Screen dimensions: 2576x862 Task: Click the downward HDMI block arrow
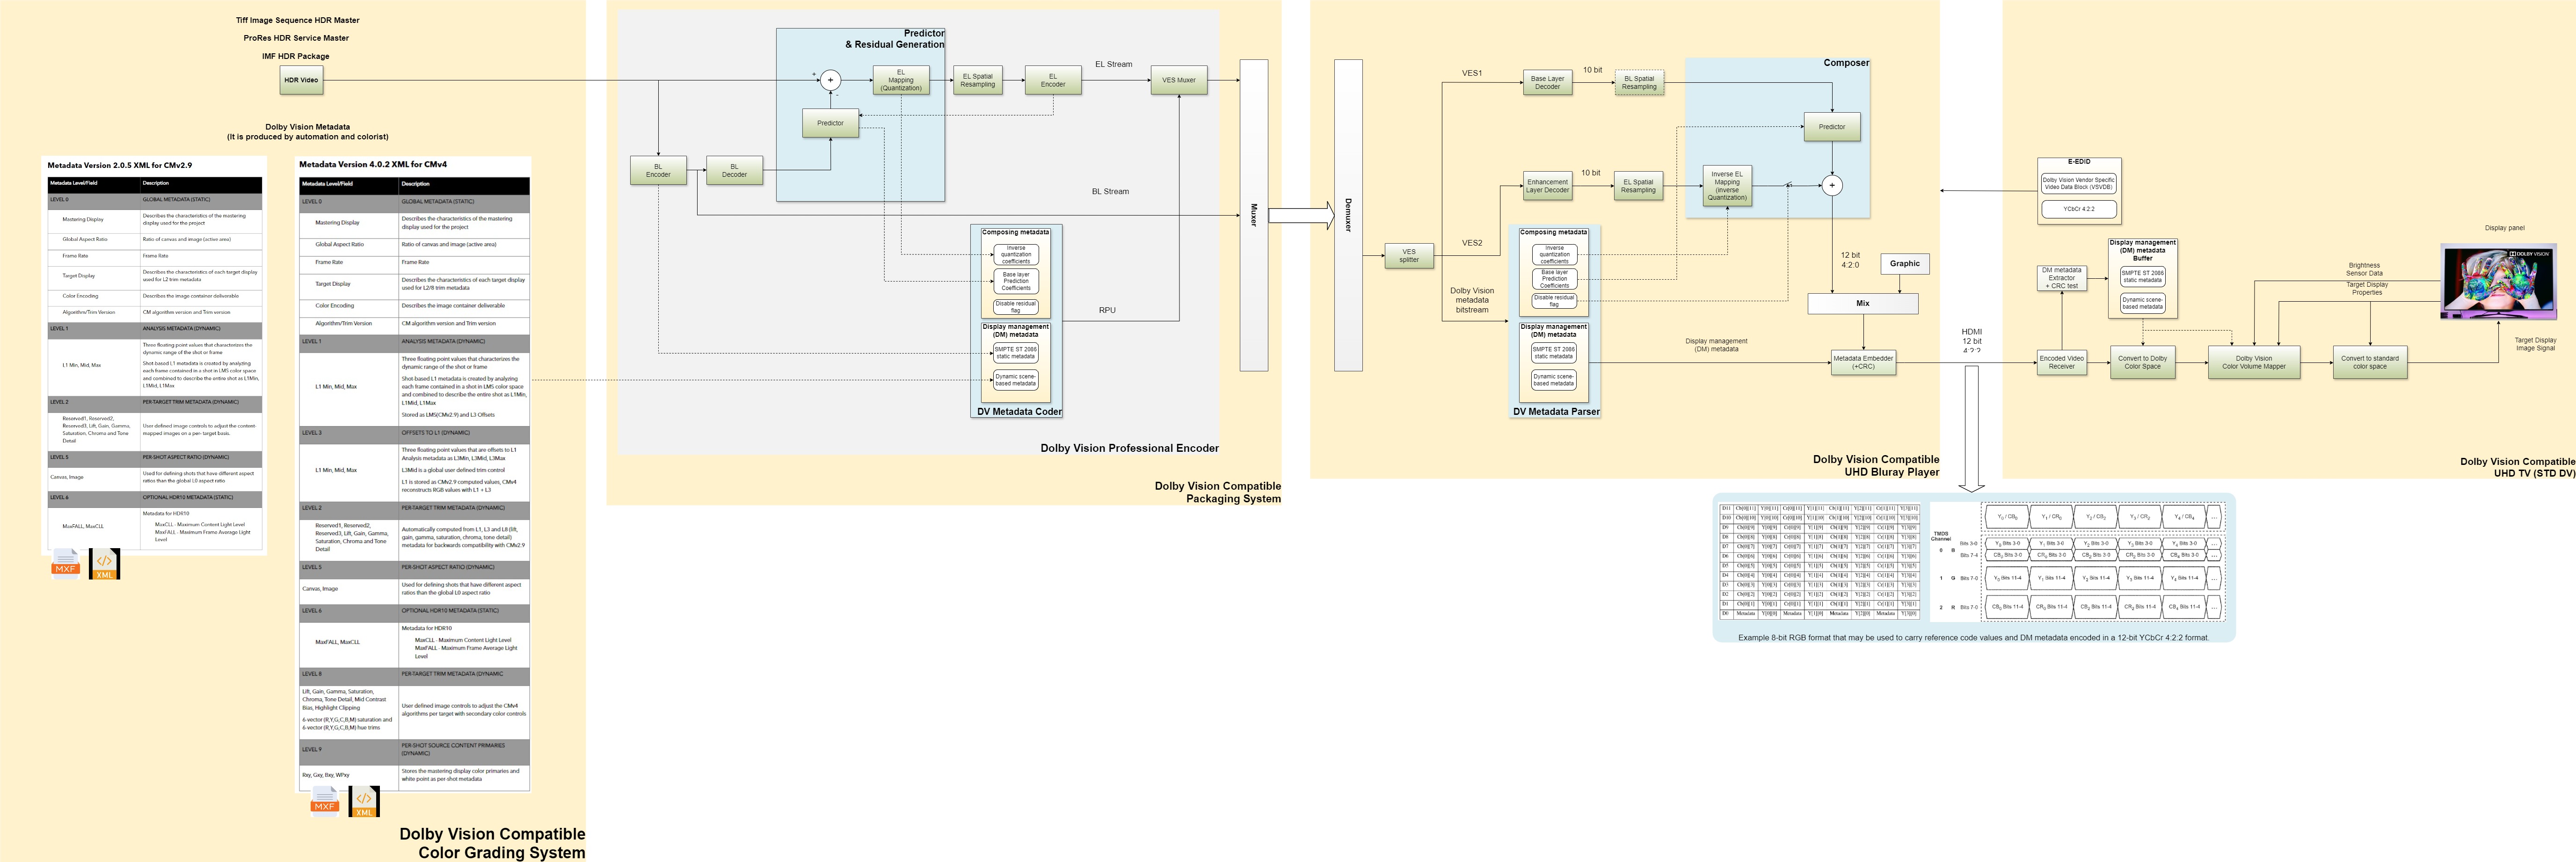coord(1971,428)
